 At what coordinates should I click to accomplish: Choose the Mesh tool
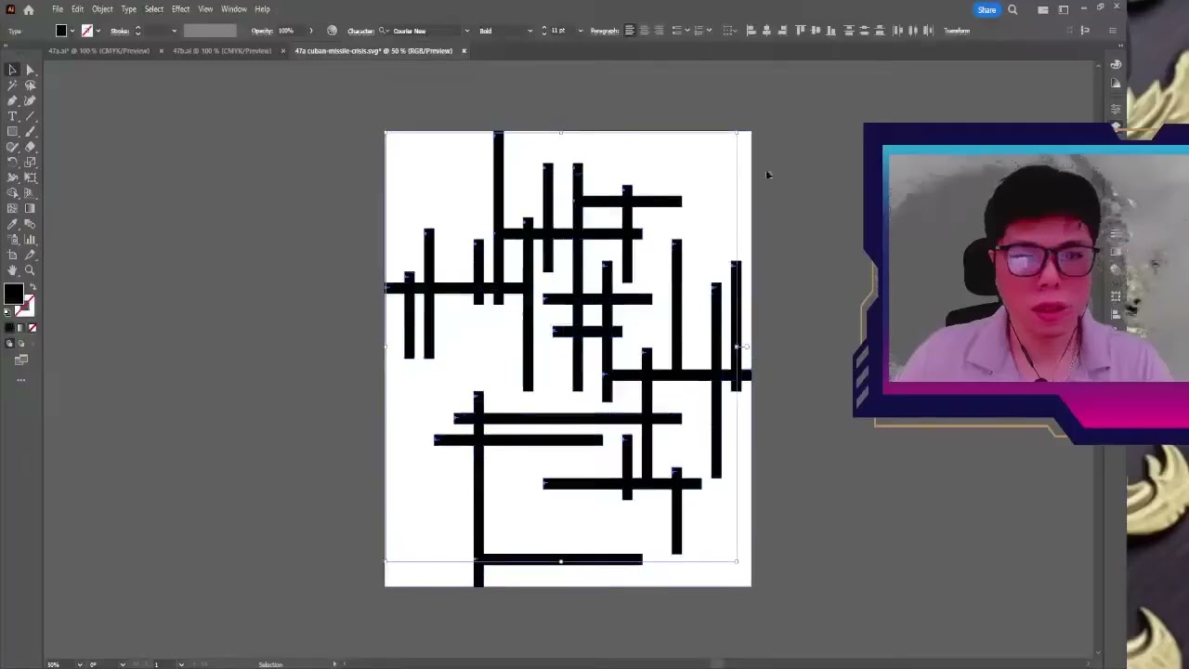(12, 208)
